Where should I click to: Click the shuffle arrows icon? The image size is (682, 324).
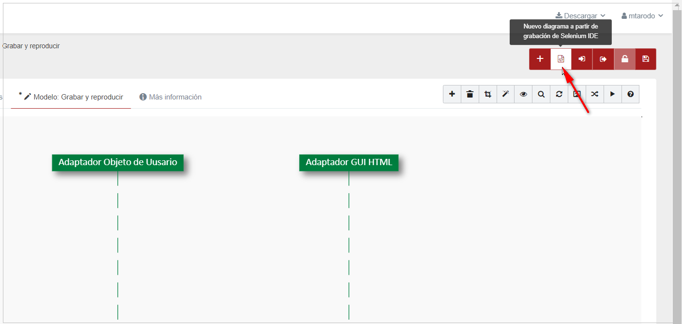pyautogui.click(x=595, y=94)
